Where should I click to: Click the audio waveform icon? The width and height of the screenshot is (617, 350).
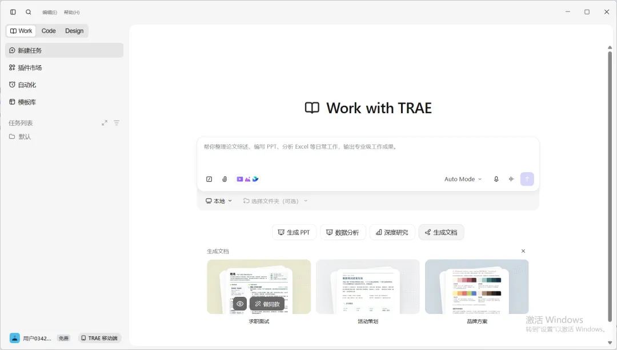511,179
